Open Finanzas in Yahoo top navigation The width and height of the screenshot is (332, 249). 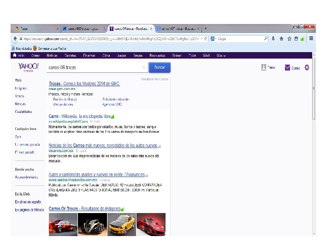pos(89,55)
